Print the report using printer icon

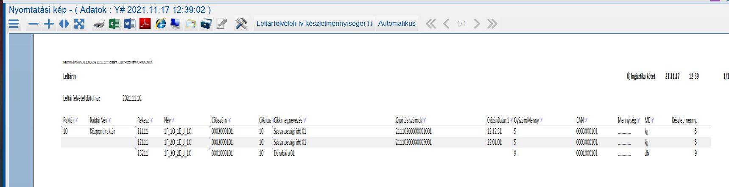99,24
